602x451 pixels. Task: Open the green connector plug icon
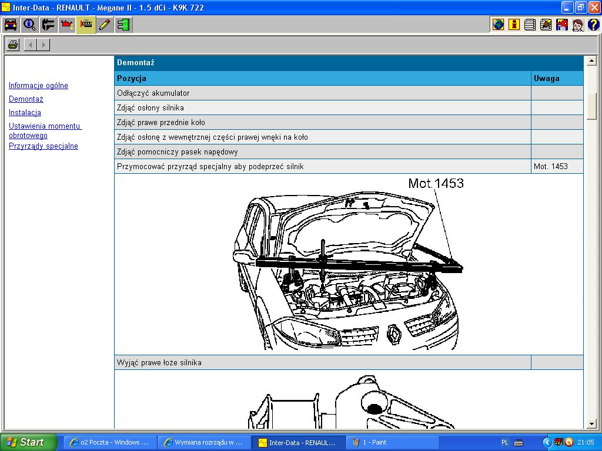pos(123,25)
